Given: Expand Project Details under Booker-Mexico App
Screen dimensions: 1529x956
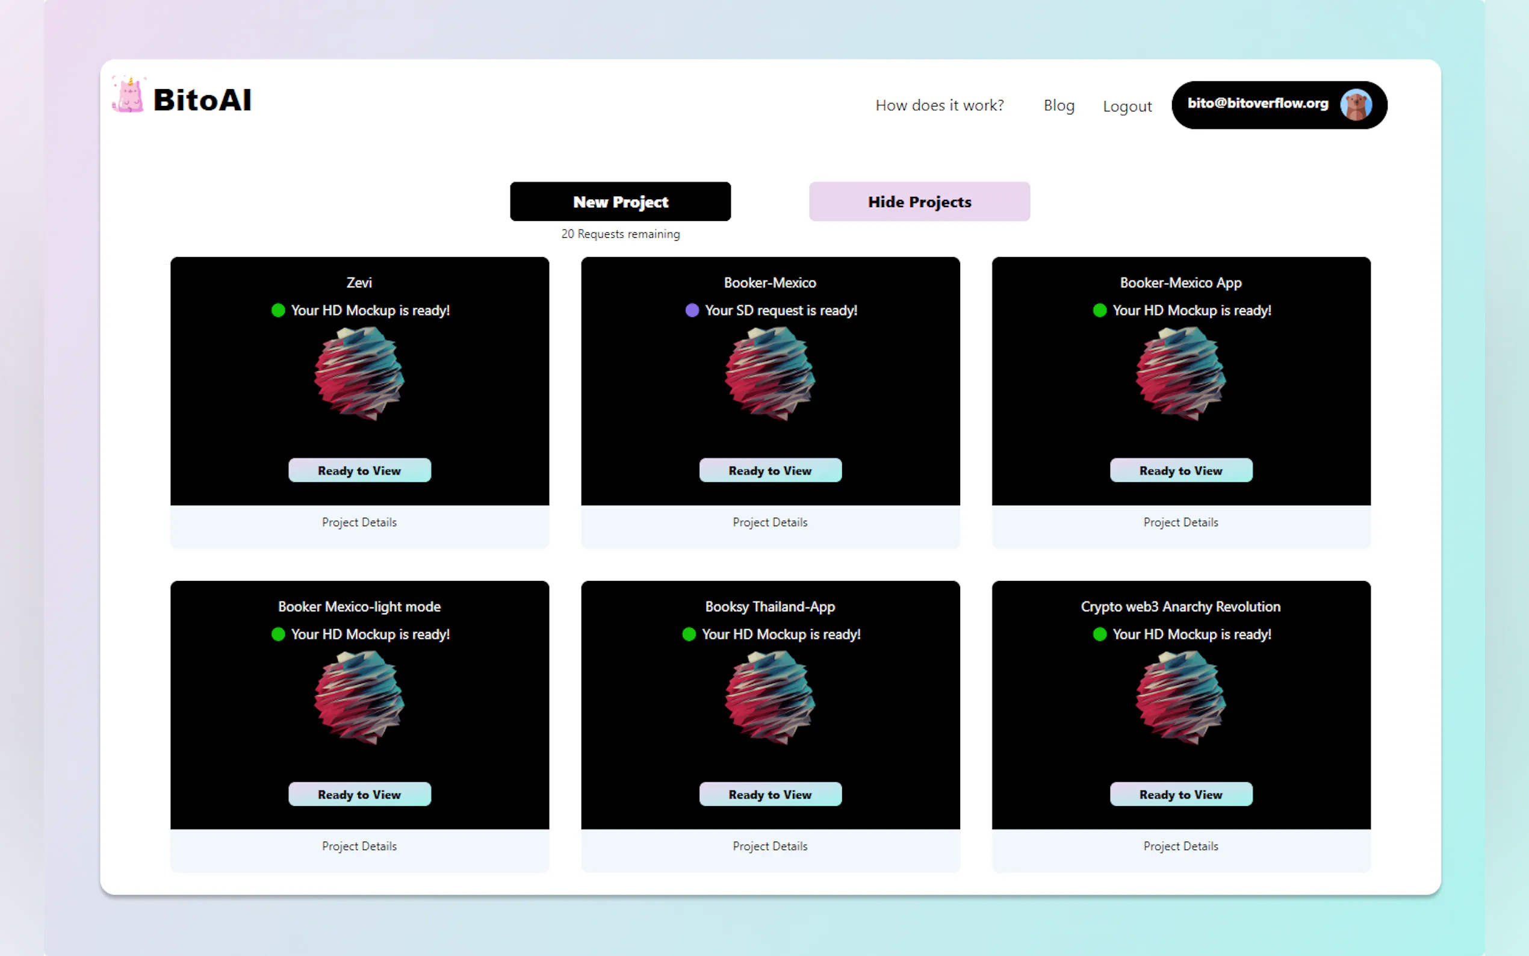Looking at the screenshot, I should (1180, 523).
